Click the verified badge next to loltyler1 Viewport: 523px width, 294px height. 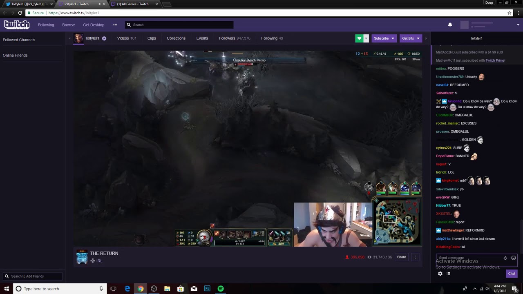coord(104,38)
